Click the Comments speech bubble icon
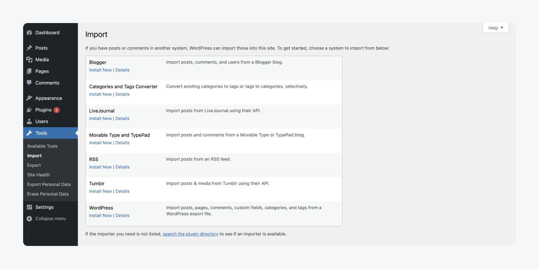 coord(30,83)
